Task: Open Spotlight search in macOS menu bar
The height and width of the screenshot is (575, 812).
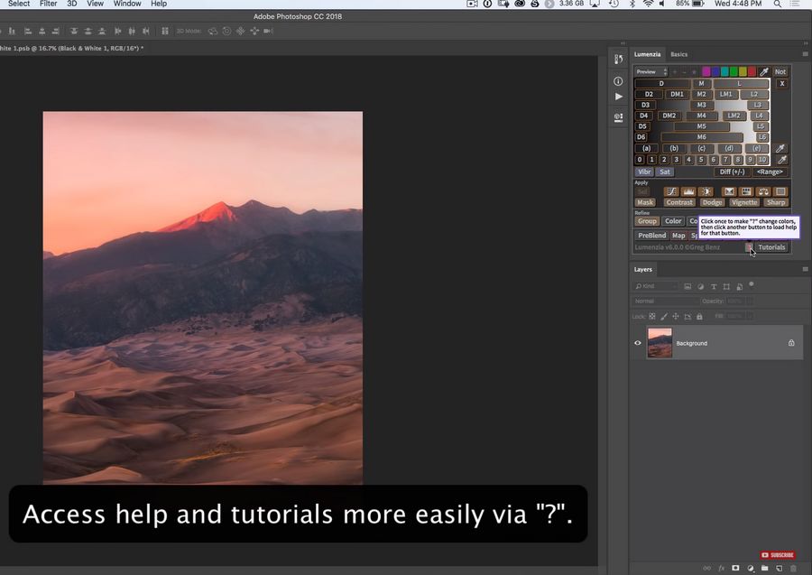Action: click(778, 4)
